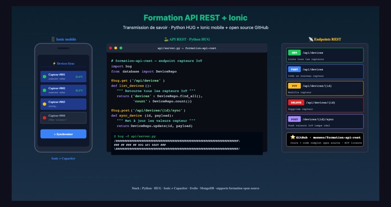Click the blue POST badge for /api/devices

(294, 69)
